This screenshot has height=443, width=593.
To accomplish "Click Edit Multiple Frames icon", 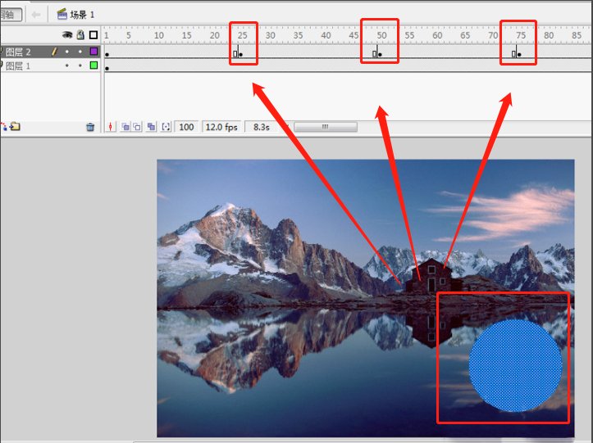I will (x=151, y=127).
